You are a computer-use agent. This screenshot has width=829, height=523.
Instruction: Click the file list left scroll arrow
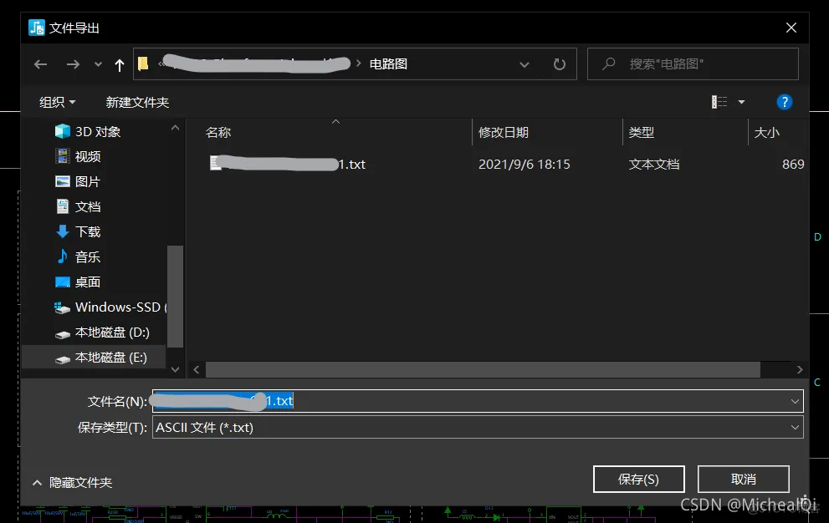click(196, 370)
